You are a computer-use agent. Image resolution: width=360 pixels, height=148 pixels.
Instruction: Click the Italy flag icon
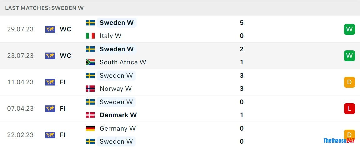[x=90, y=36]
